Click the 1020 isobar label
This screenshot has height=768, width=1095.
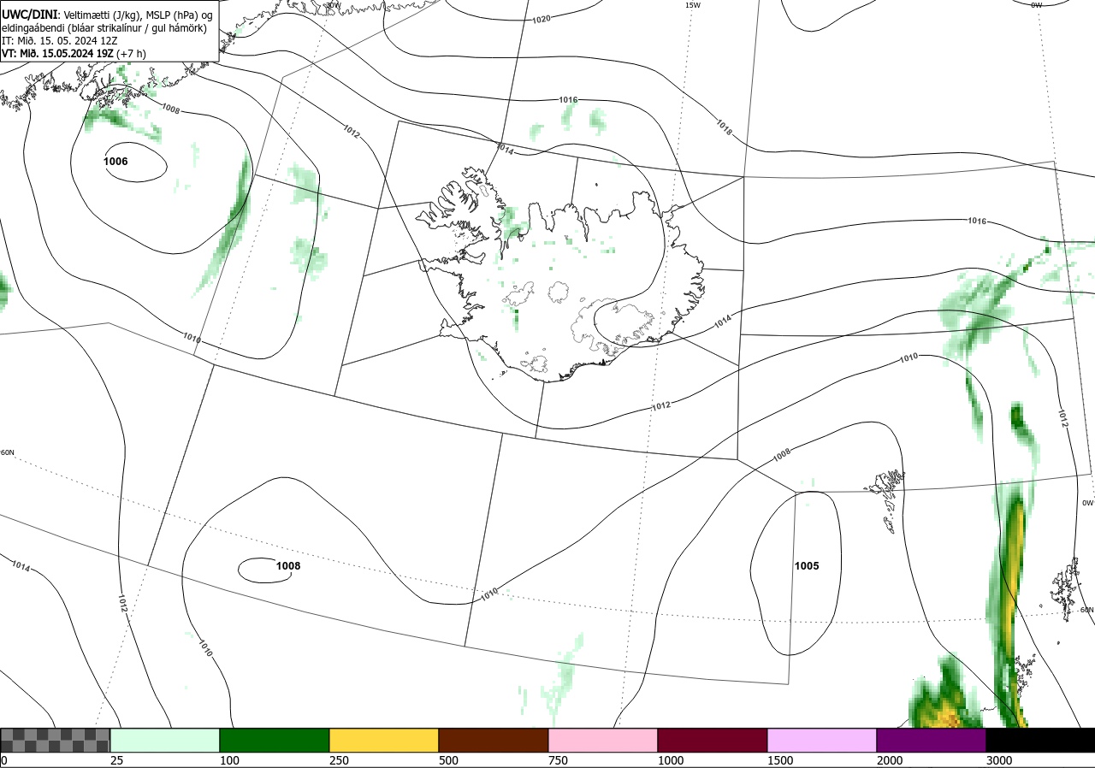[x=542, y=19]
